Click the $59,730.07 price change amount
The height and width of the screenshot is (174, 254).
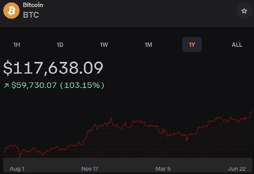tap(34, 85)
